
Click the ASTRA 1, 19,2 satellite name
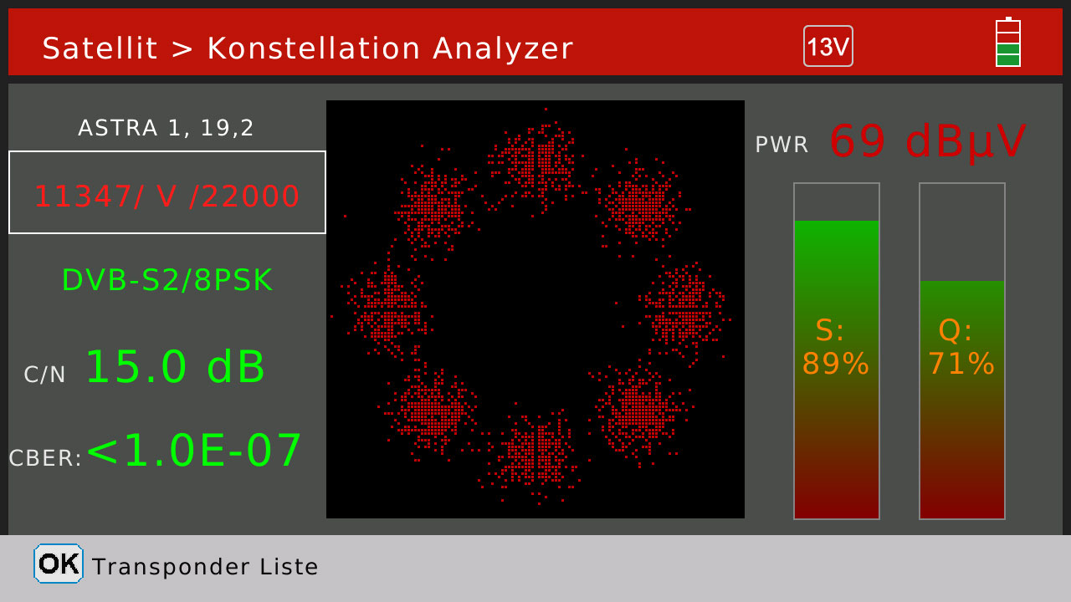pos(166,128)
